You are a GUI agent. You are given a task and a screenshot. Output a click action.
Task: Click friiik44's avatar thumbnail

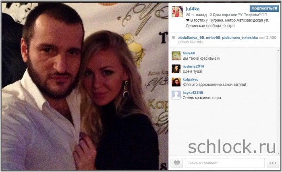pyautogui.click(x=176, y=56)
